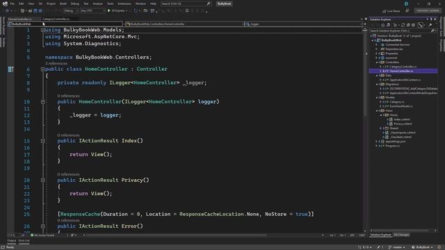Click the Preview/Admin button

click(x=428, y=10)
